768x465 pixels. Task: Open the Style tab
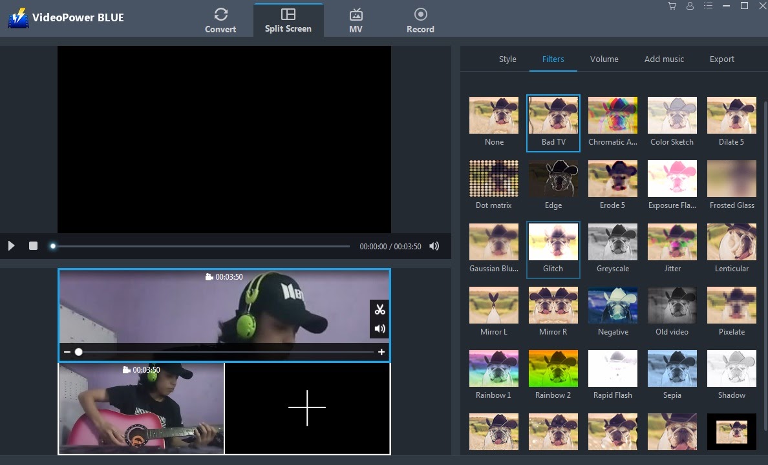507,59
